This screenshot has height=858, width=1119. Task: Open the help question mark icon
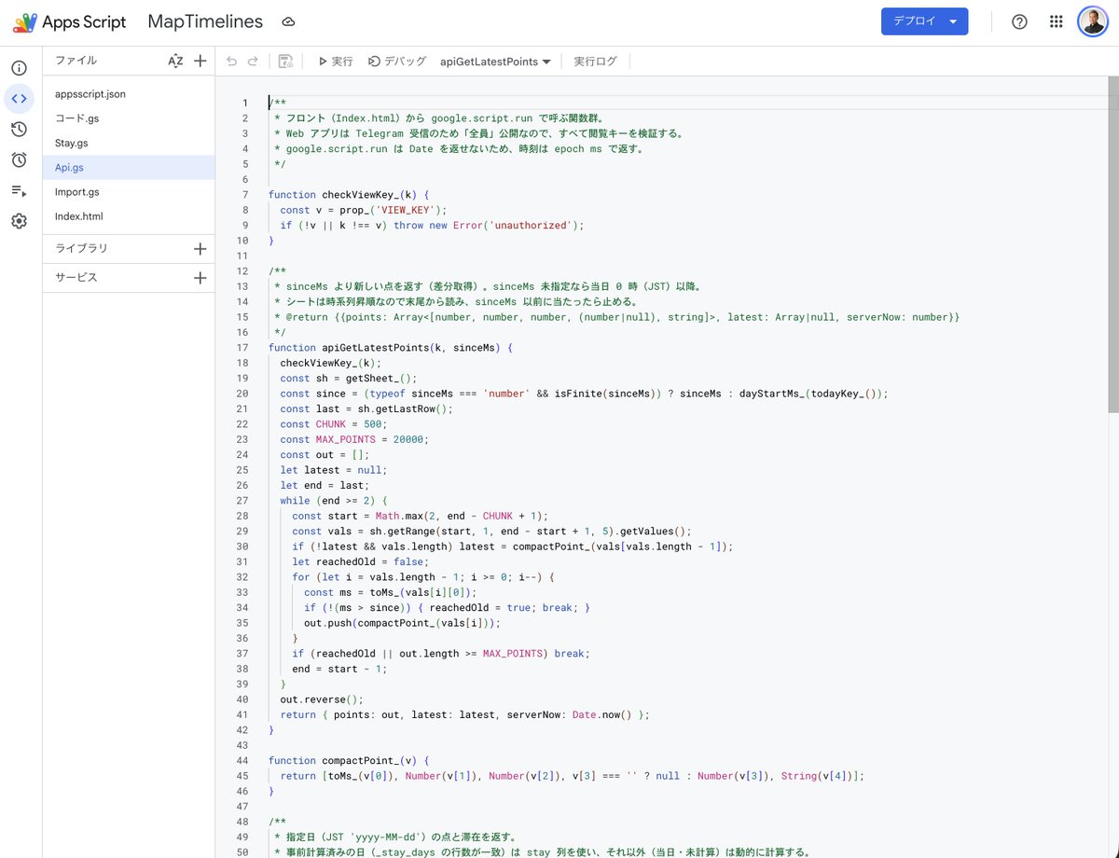pos(1019,22)
